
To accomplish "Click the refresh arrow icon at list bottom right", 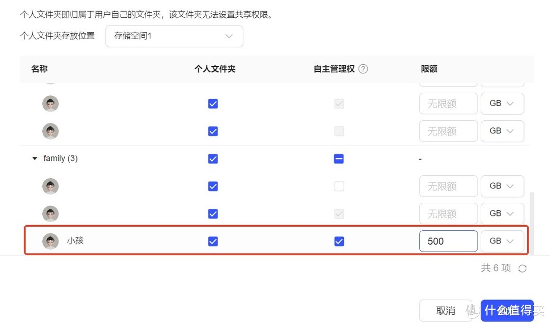I will pyautogui.click(x=522, y=267).
